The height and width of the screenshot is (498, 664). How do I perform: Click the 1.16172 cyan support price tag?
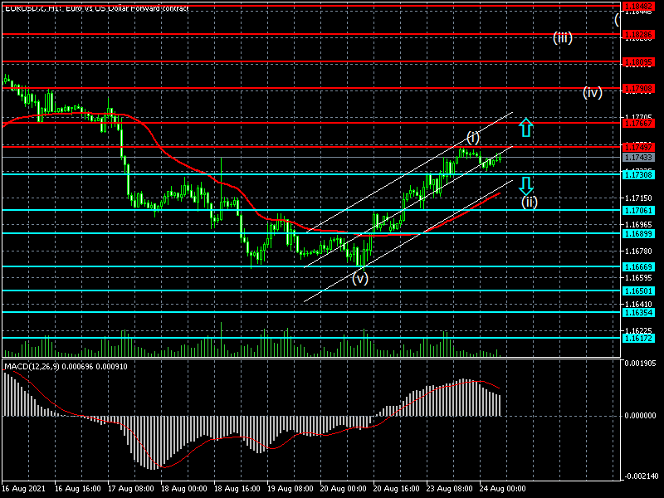click(639, 339)
